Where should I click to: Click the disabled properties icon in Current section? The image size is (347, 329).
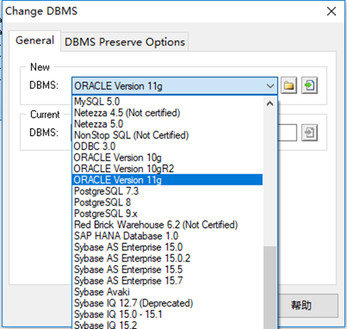tap(310, 133)
